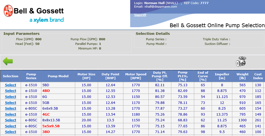Click the Cost Index column header
This screenshot has width=265, height=136.
coord(258,76)
